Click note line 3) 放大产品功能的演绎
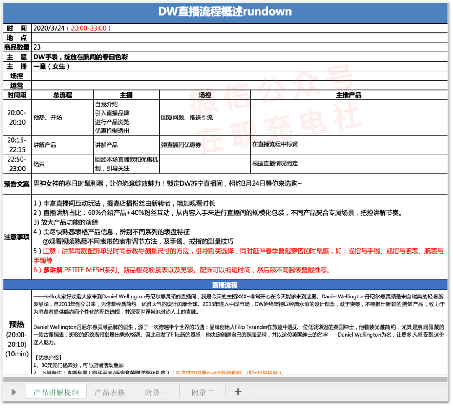Screen dimensions: 453x408 [66, 222]
